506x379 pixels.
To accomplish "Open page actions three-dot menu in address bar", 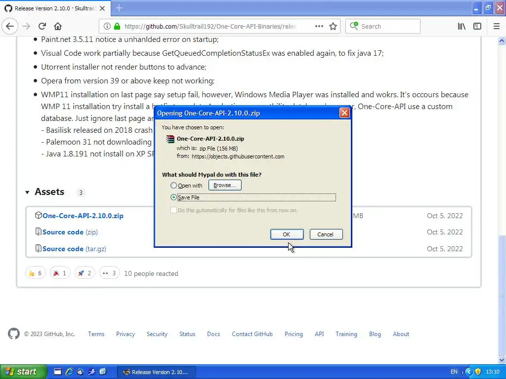I will [319, 26].
